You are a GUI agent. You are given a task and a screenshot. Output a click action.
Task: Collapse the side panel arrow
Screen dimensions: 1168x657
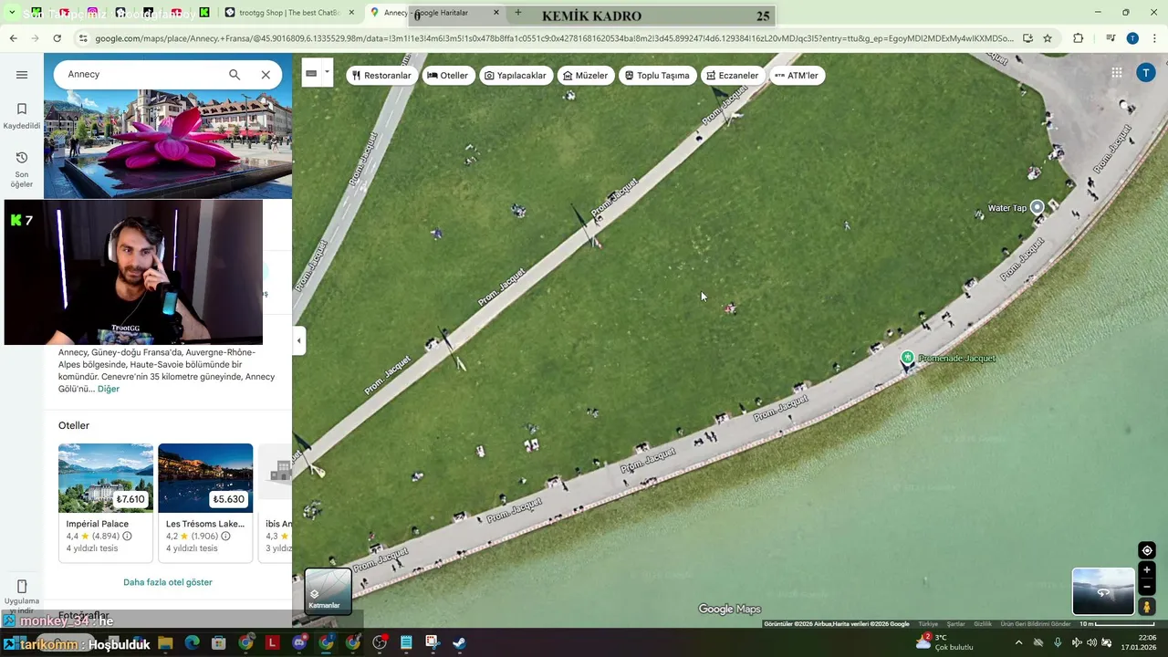pyautogui.click(x=298, y=340)
